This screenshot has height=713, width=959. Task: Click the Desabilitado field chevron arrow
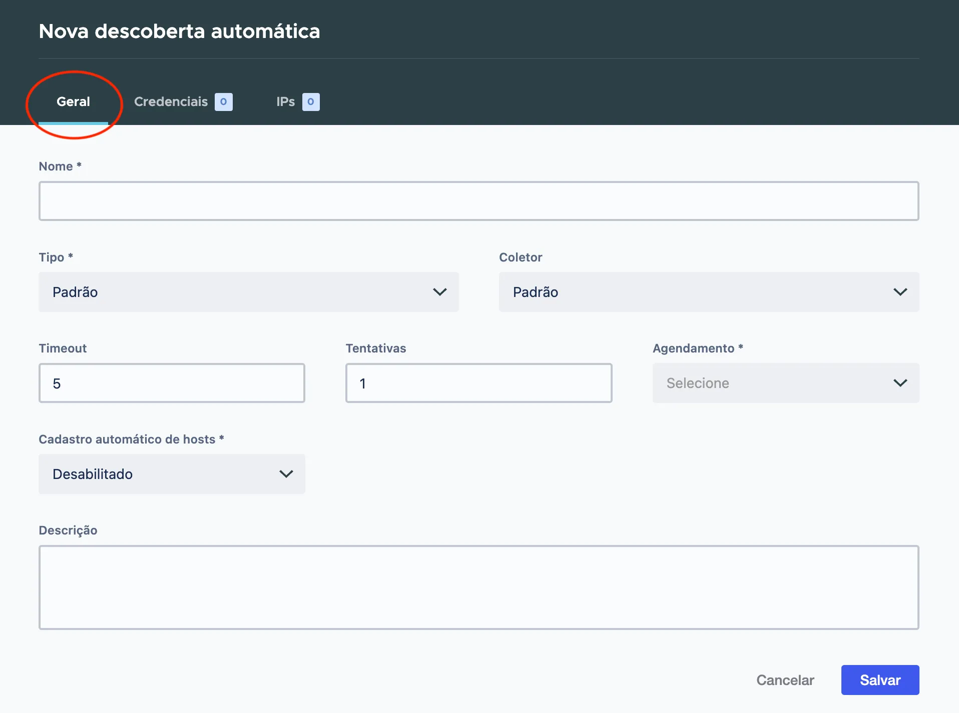pyautogui.click(x=286, y=474)
